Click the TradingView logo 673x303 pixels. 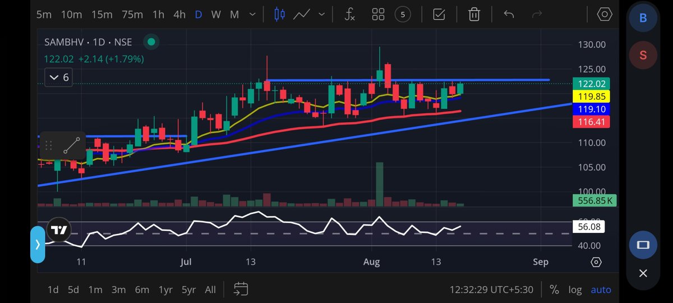point(58,230)
